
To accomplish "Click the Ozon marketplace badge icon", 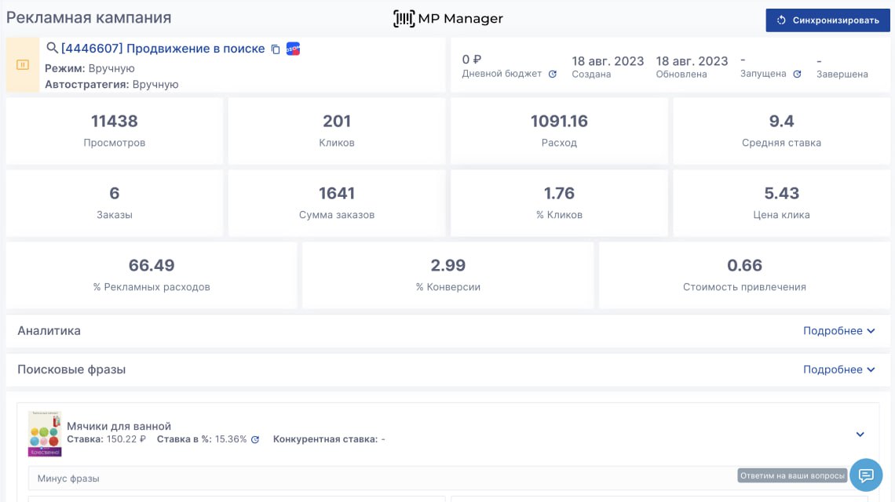I will coord(293,49).
